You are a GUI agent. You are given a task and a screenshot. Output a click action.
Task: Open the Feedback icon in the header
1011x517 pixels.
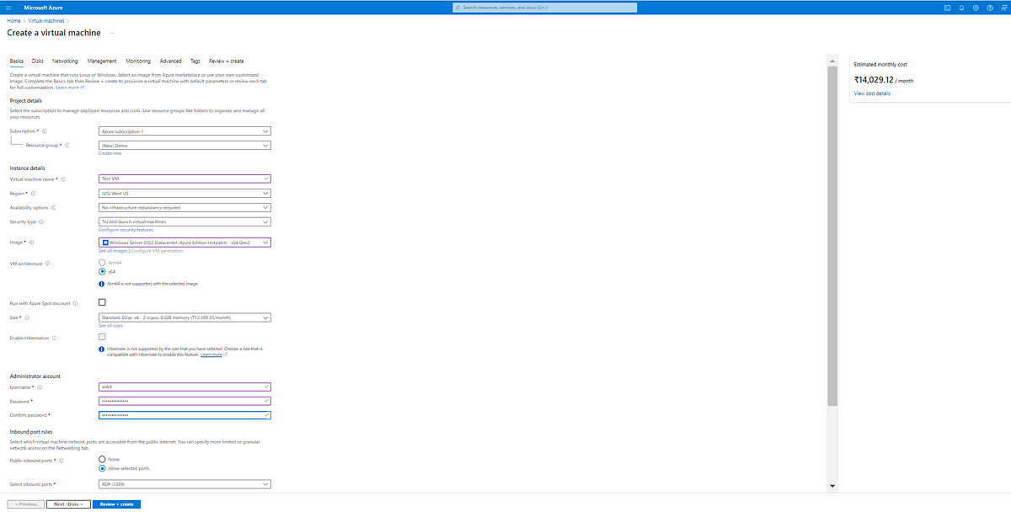pos(1003,8)
